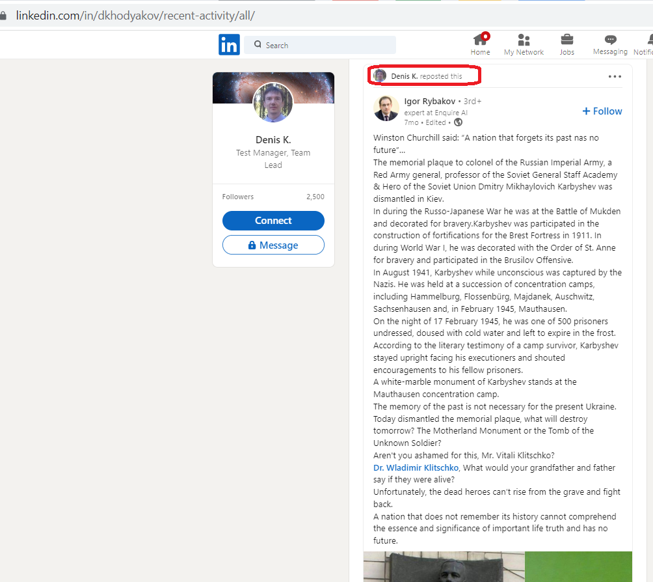The width and height of the screenshot is (653, 582).
Task: Click the Search input field
Action: [320, 45]
